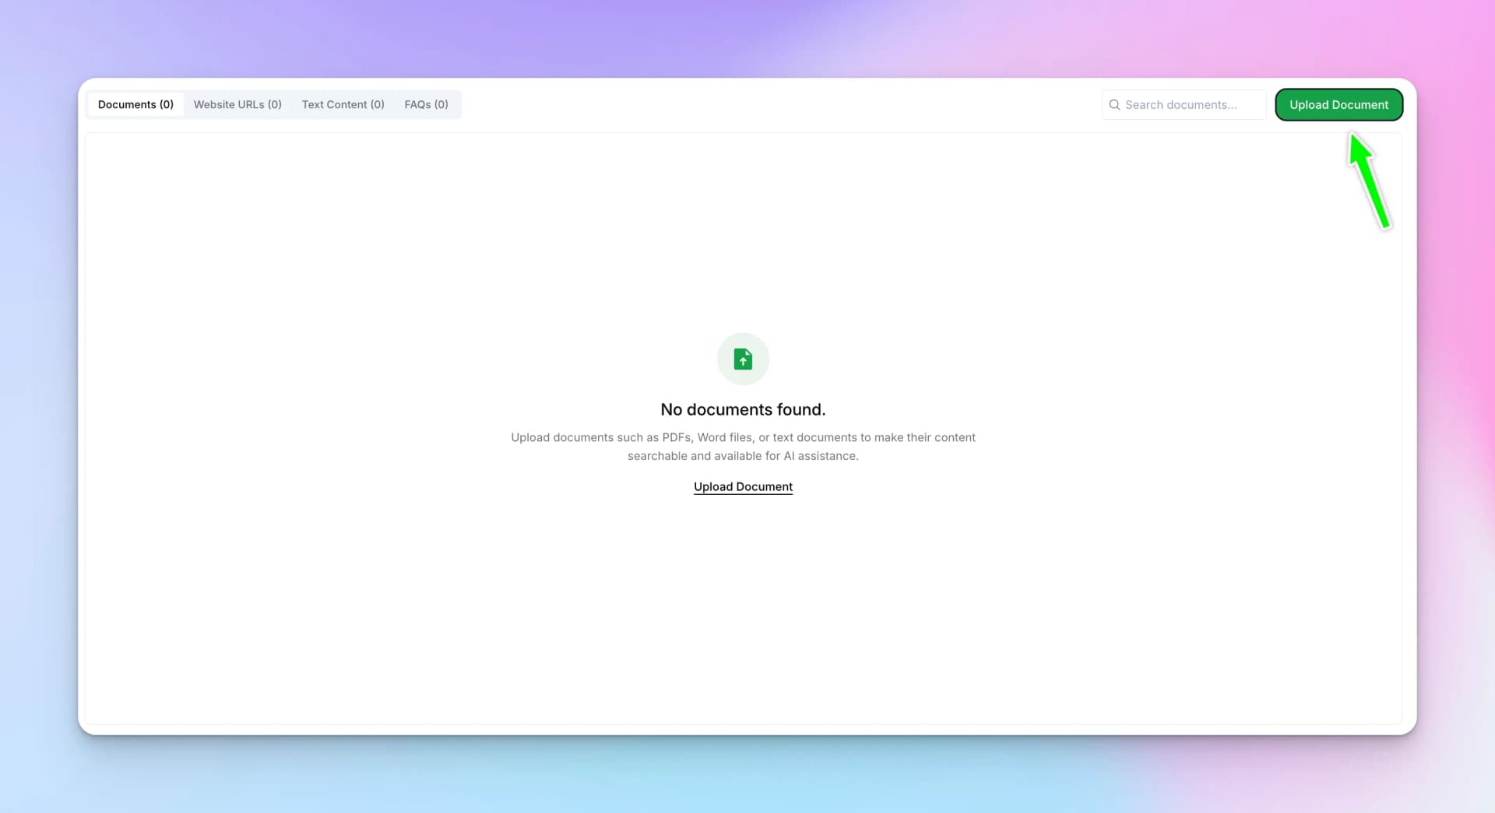Open the FAQs tab
Image resolution: width=1495 pixels, height=813 pixels.
(426, 104)
